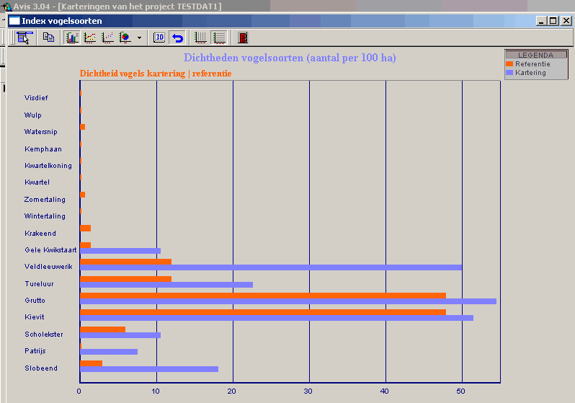This screenshot has width=575, height=403.
Task: Click the Index vogelsoorten window icon
Action: (14, 21)
